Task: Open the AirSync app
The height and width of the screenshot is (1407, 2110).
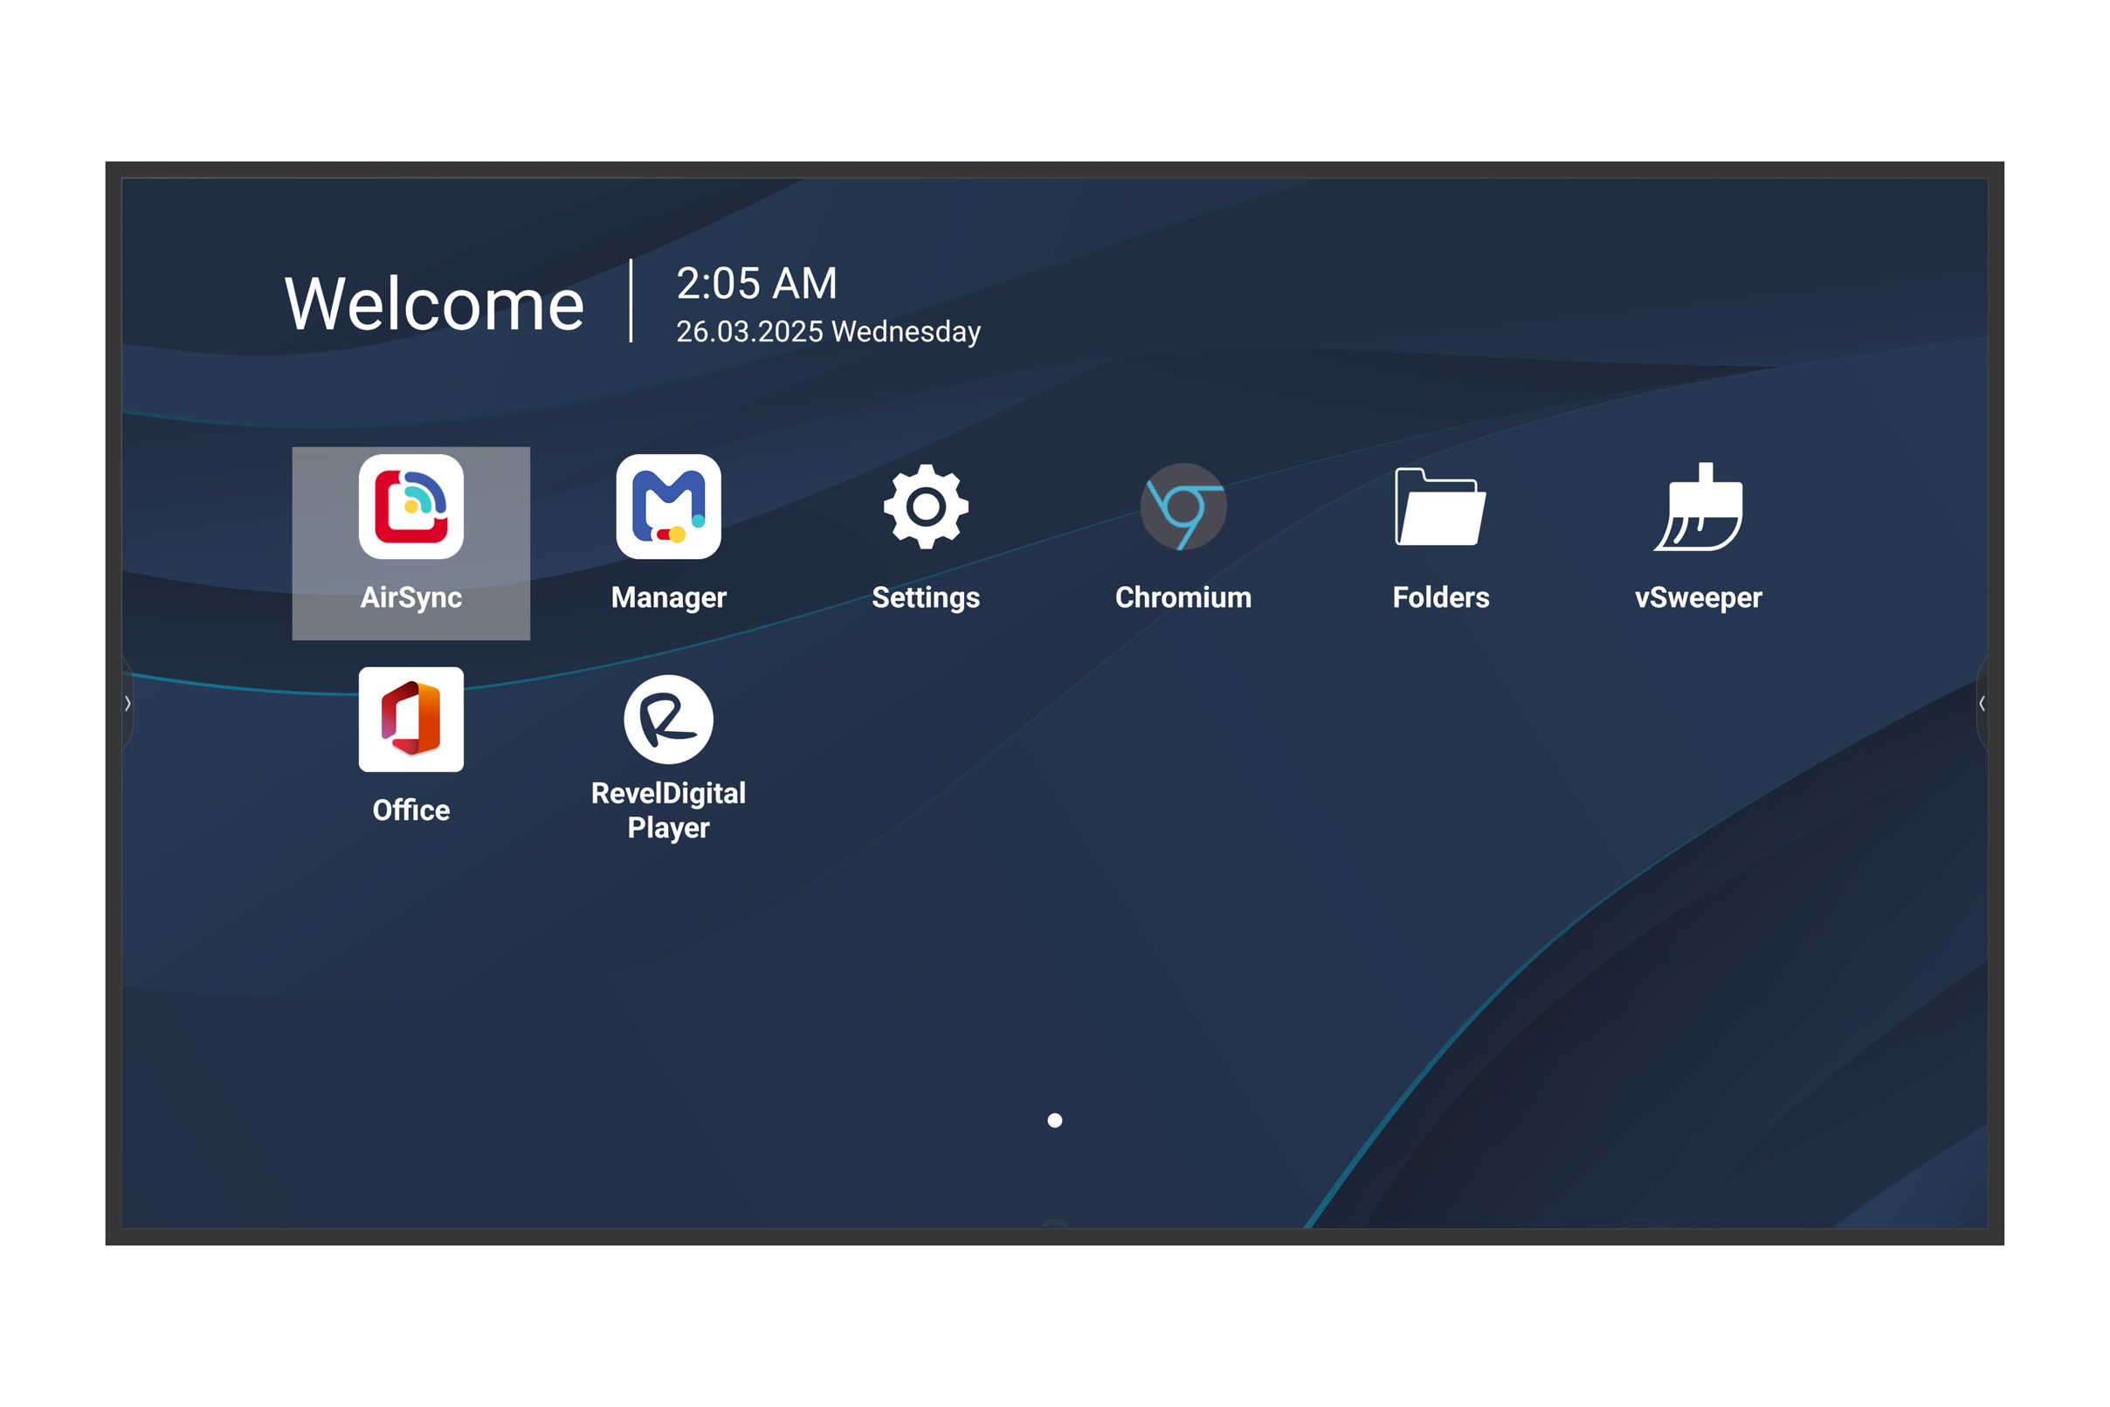Action: (410, 507)
